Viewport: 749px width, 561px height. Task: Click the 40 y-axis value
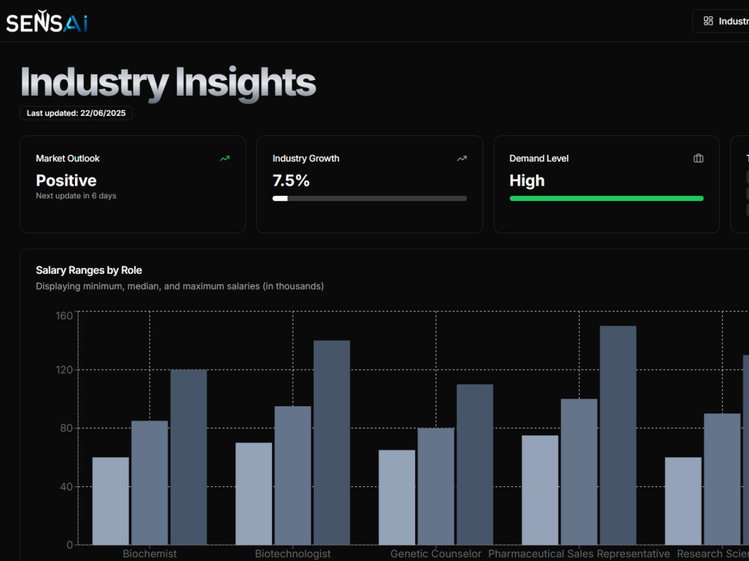pyautogui.click(x=67, y=487)
